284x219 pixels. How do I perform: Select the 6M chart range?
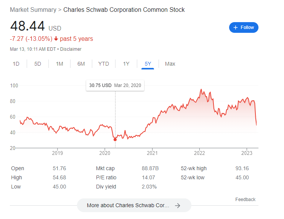click(81, 64)
